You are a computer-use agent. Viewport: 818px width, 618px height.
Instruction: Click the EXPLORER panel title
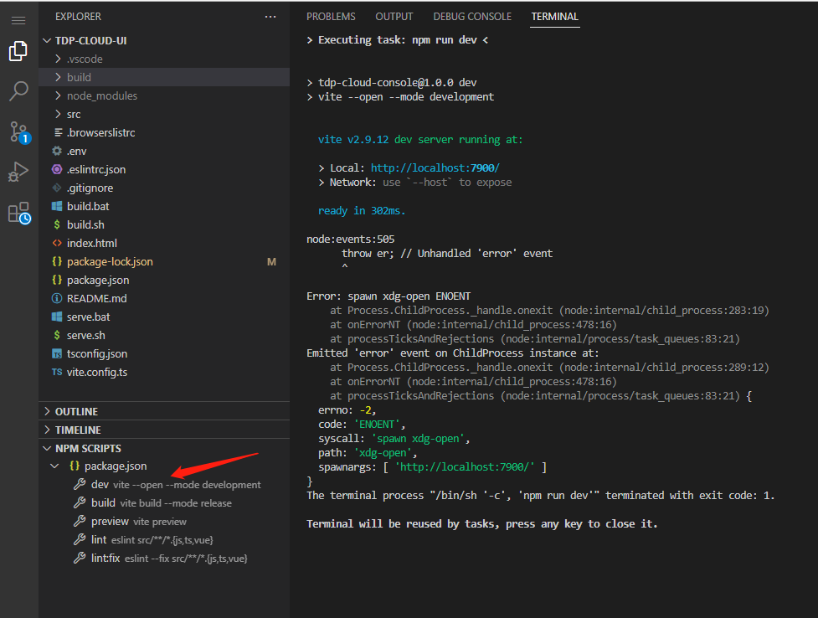[78, 17]
